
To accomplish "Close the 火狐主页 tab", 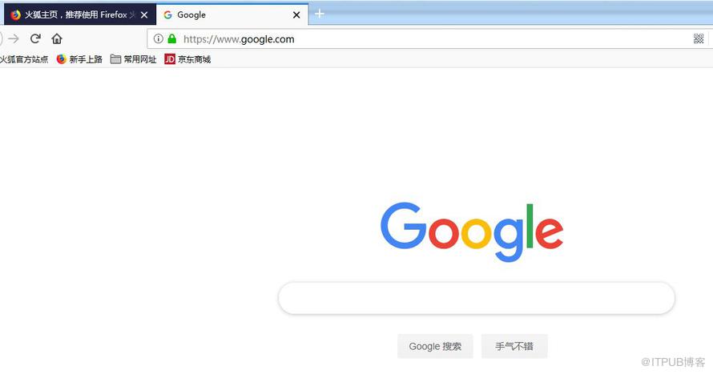I will click(144, 15).
